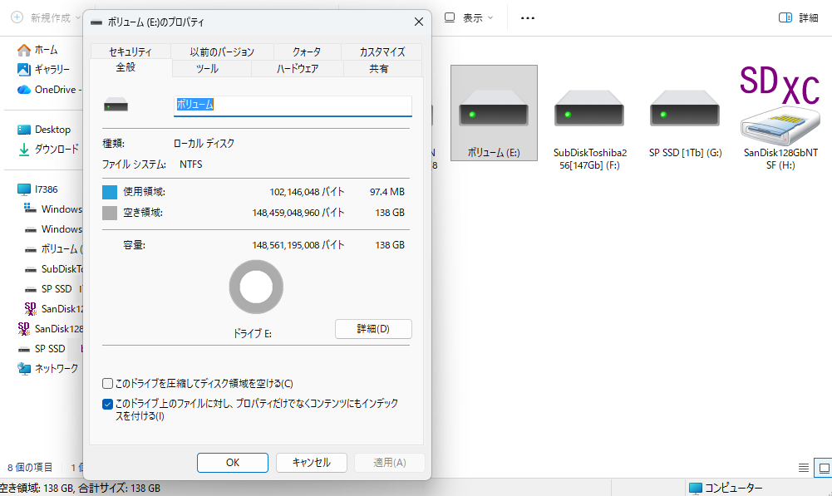Click the volume name text field
Viewport: 832px width, 496px height.
293,106
